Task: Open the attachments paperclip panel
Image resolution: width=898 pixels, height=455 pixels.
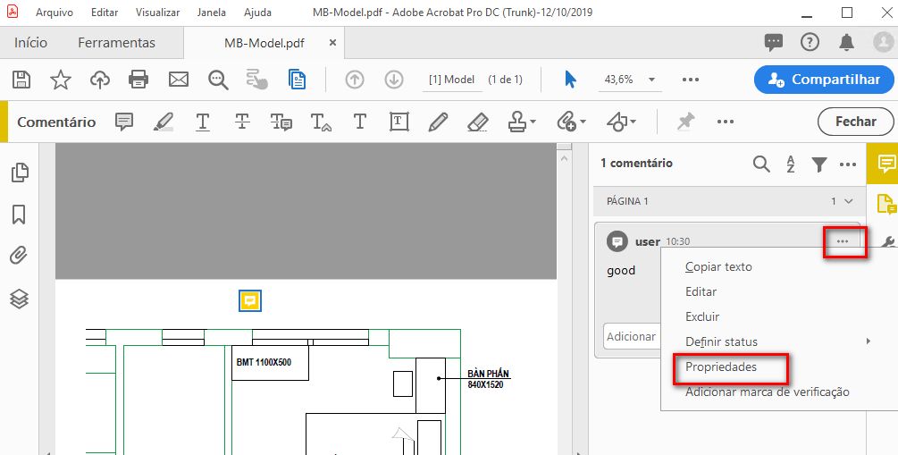Action: (19, 257)
